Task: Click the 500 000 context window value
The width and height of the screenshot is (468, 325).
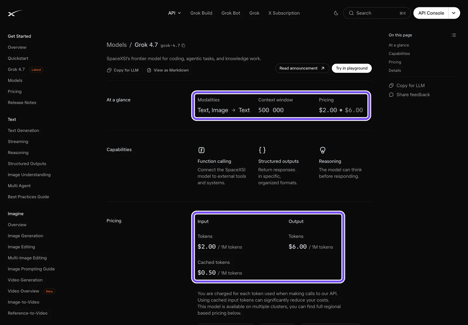Action: (271, 110)
